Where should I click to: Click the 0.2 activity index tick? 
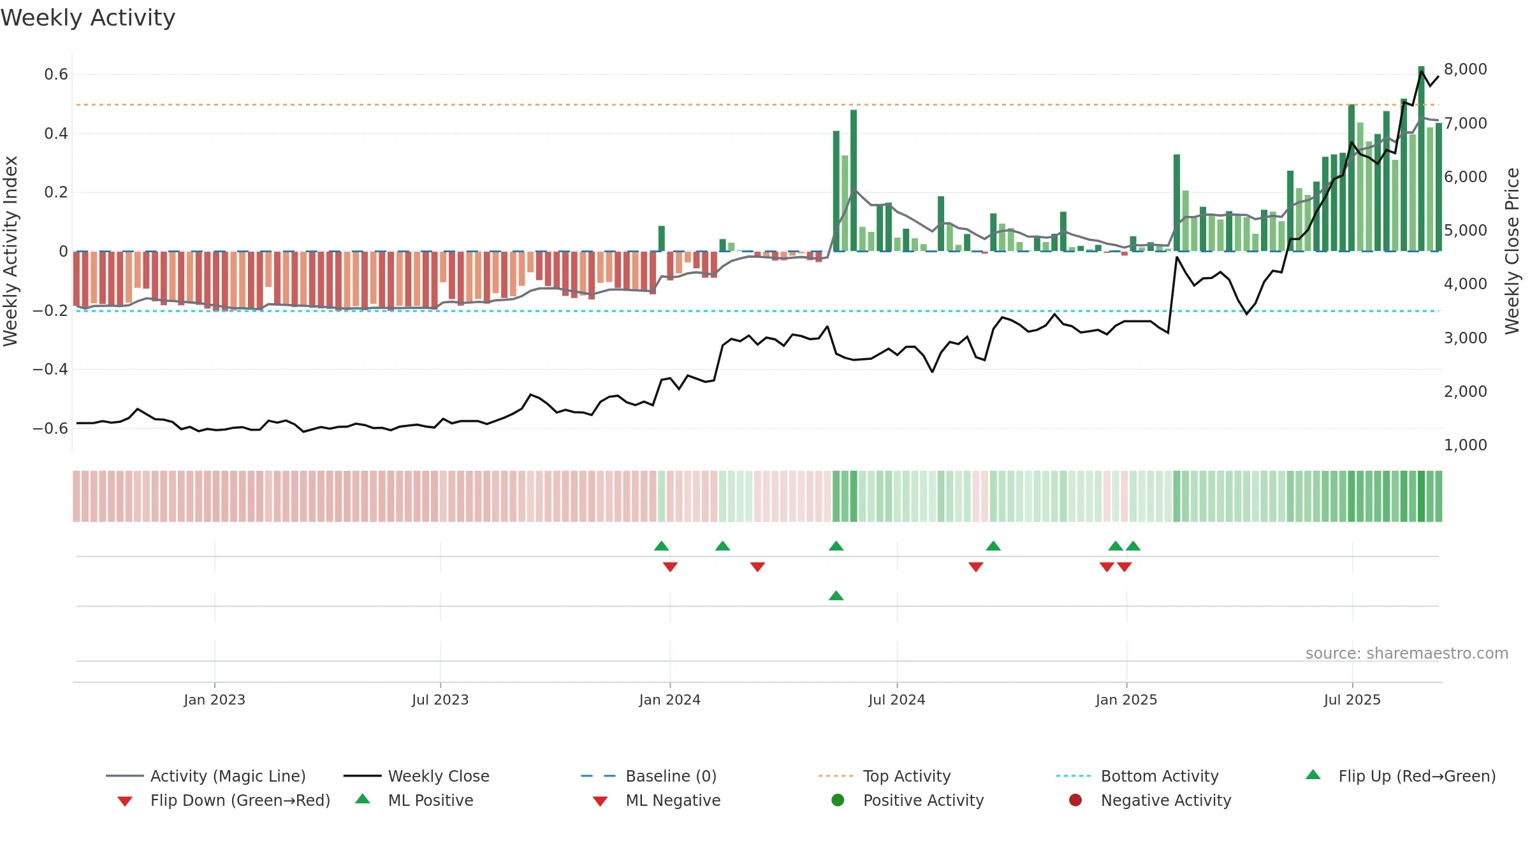(x=56, y=192)
